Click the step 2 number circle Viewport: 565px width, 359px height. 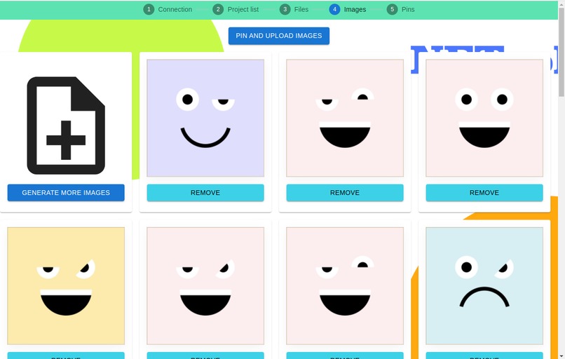pos(218,9)
